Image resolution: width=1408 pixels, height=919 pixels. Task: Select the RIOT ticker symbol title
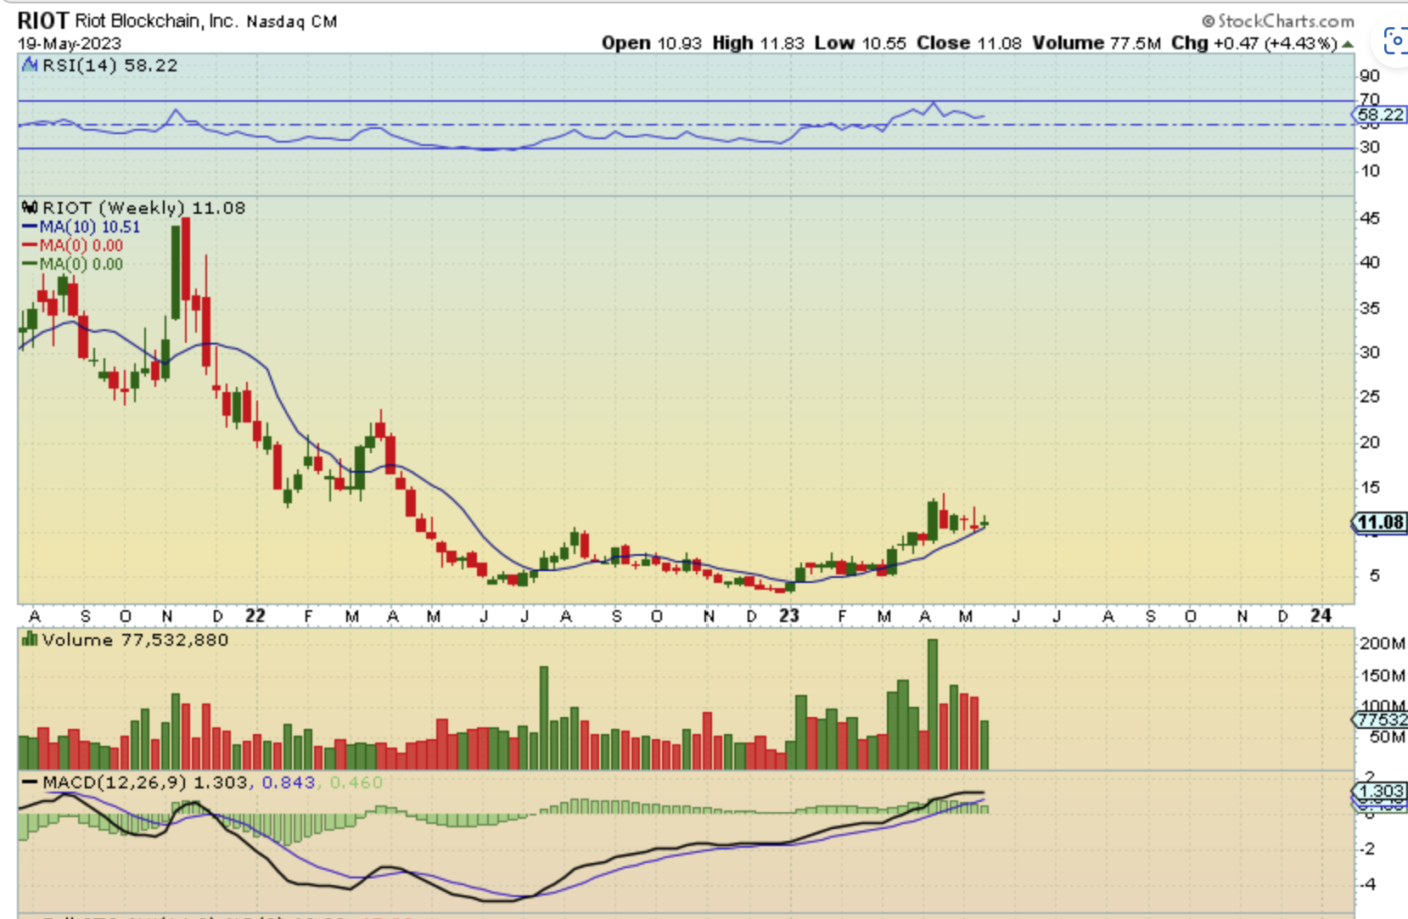click(42, 20)
